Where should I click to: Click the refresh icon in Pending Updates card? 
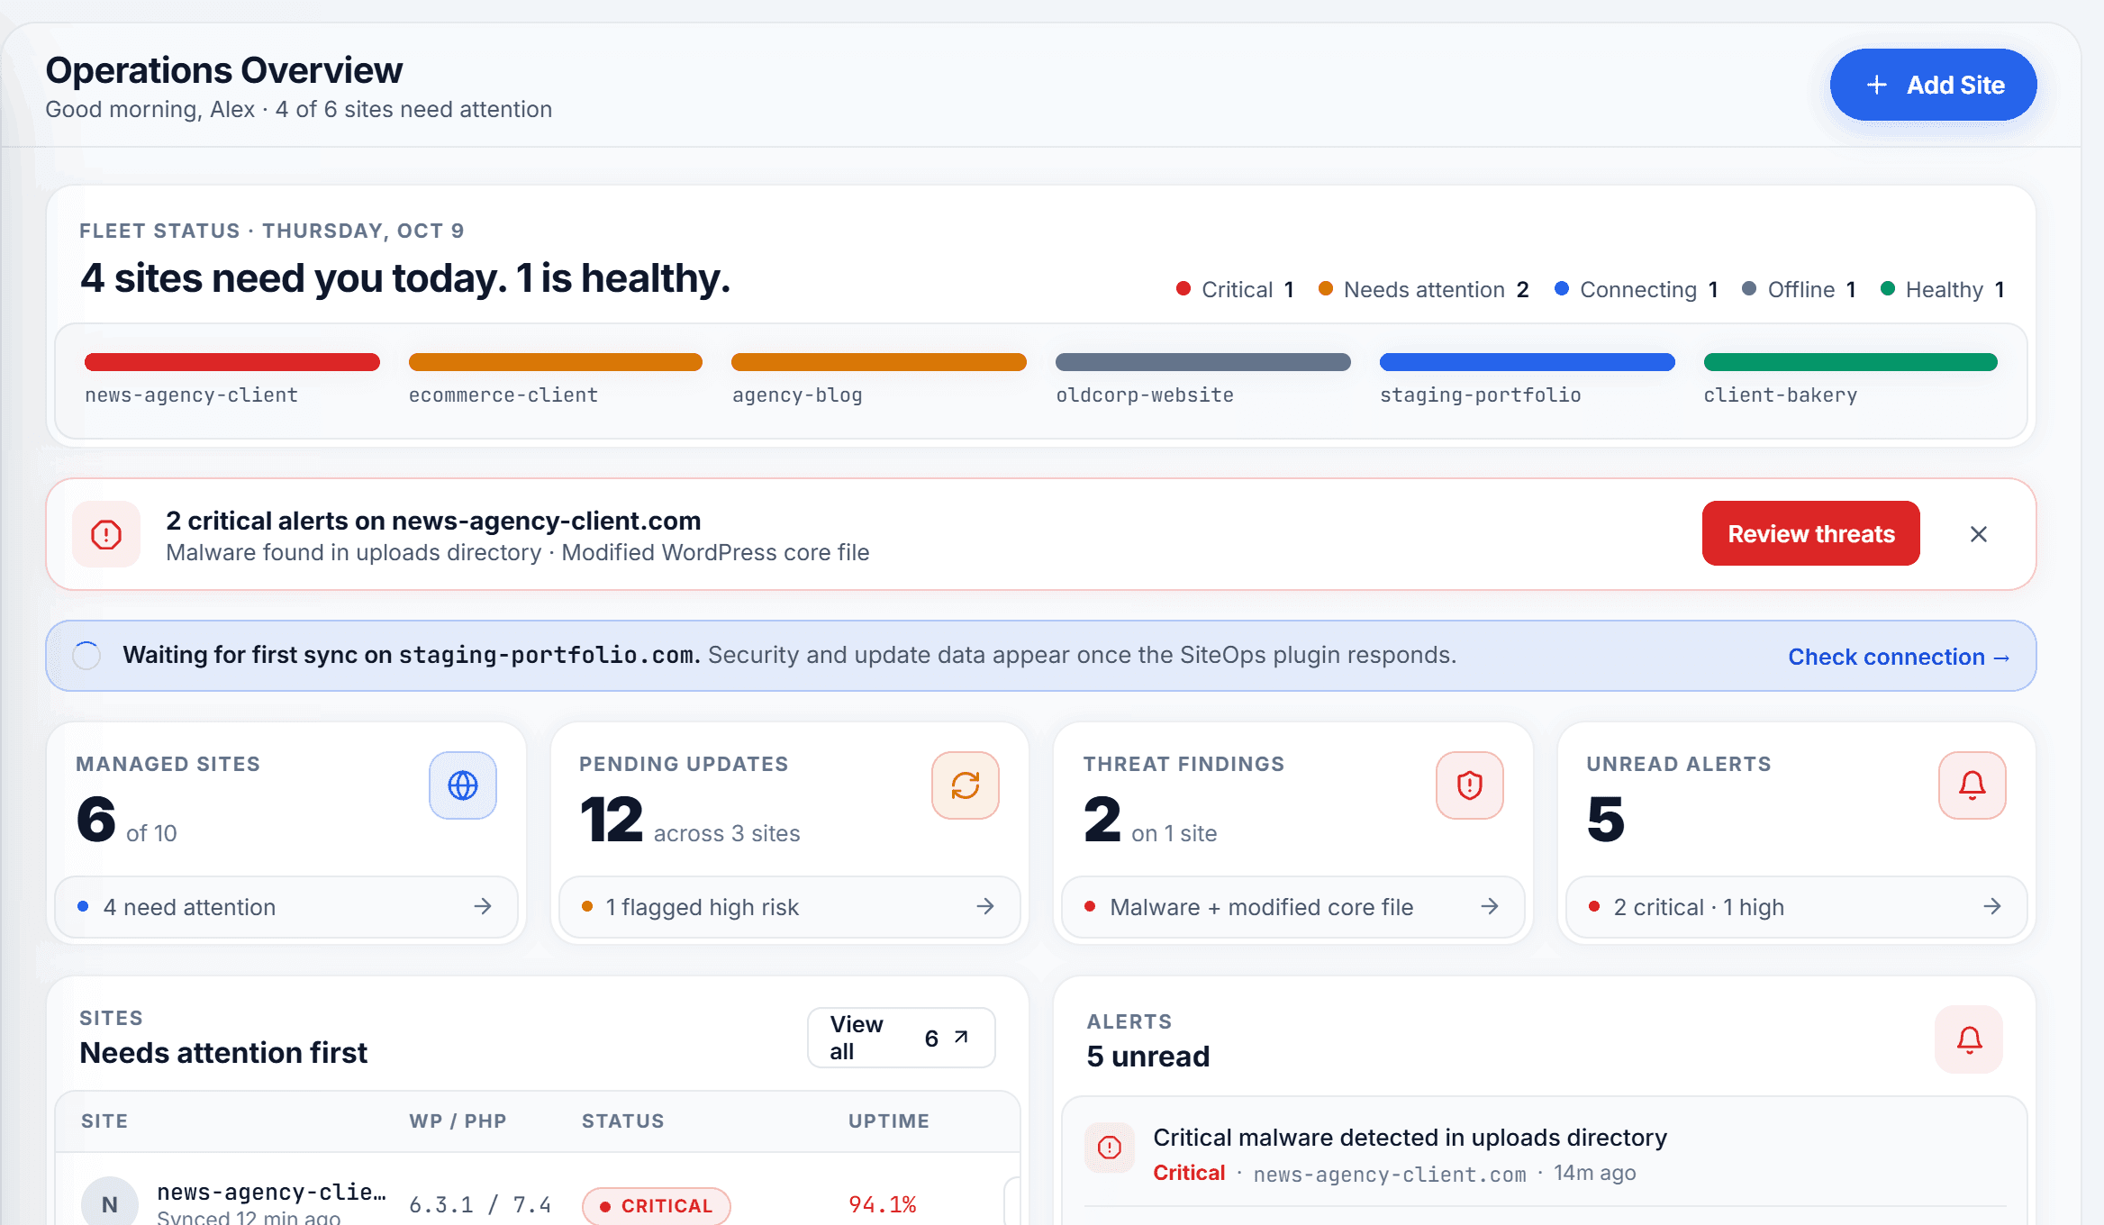pos(966,785)
